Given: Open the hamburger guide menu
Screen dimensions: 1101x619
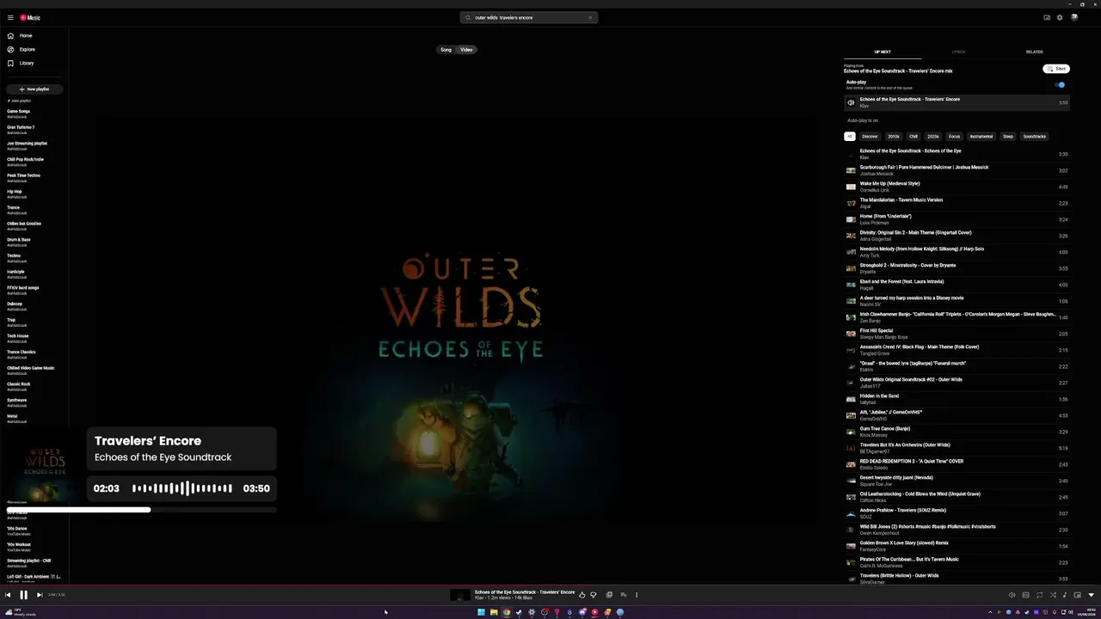Looking at the screenshot, I should point(10,17).
